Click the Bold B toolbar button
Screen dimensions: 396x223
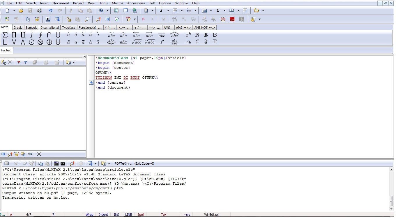pos(143,19)
